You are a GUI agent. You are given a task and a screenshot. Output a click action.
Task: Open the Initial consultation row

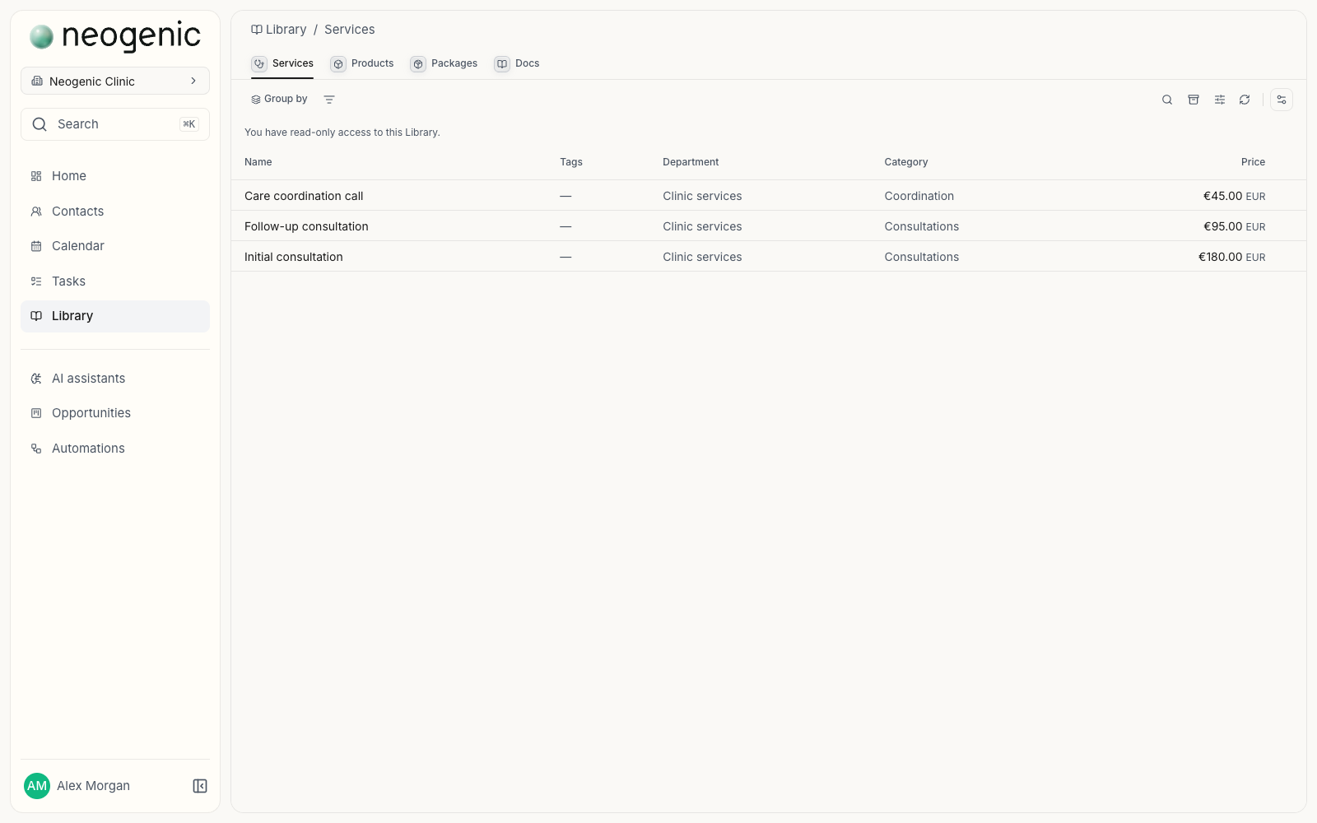pyautogui.click(x=769, y=257)
